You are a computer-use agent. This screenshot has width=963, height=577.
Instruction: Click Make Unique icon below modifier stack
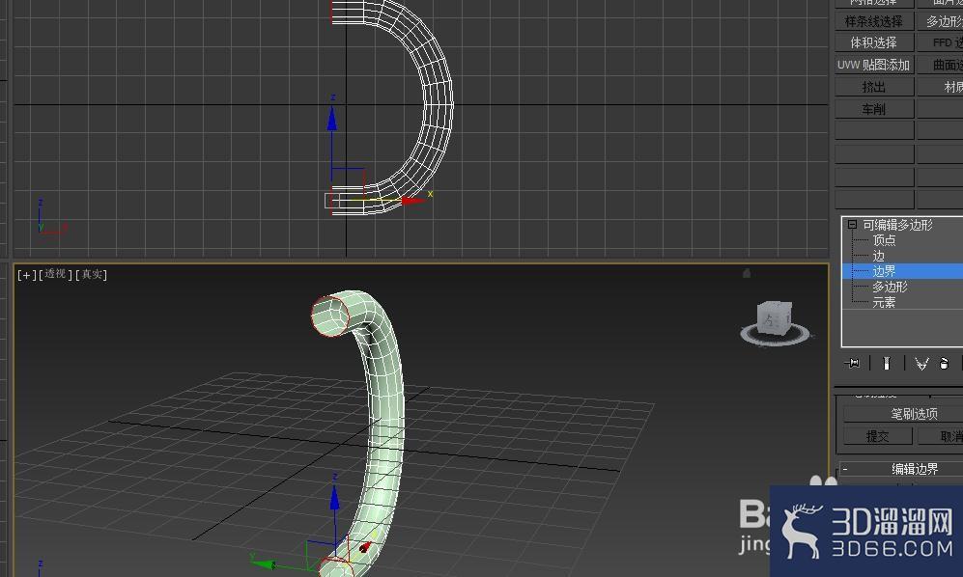coord(921,364)
